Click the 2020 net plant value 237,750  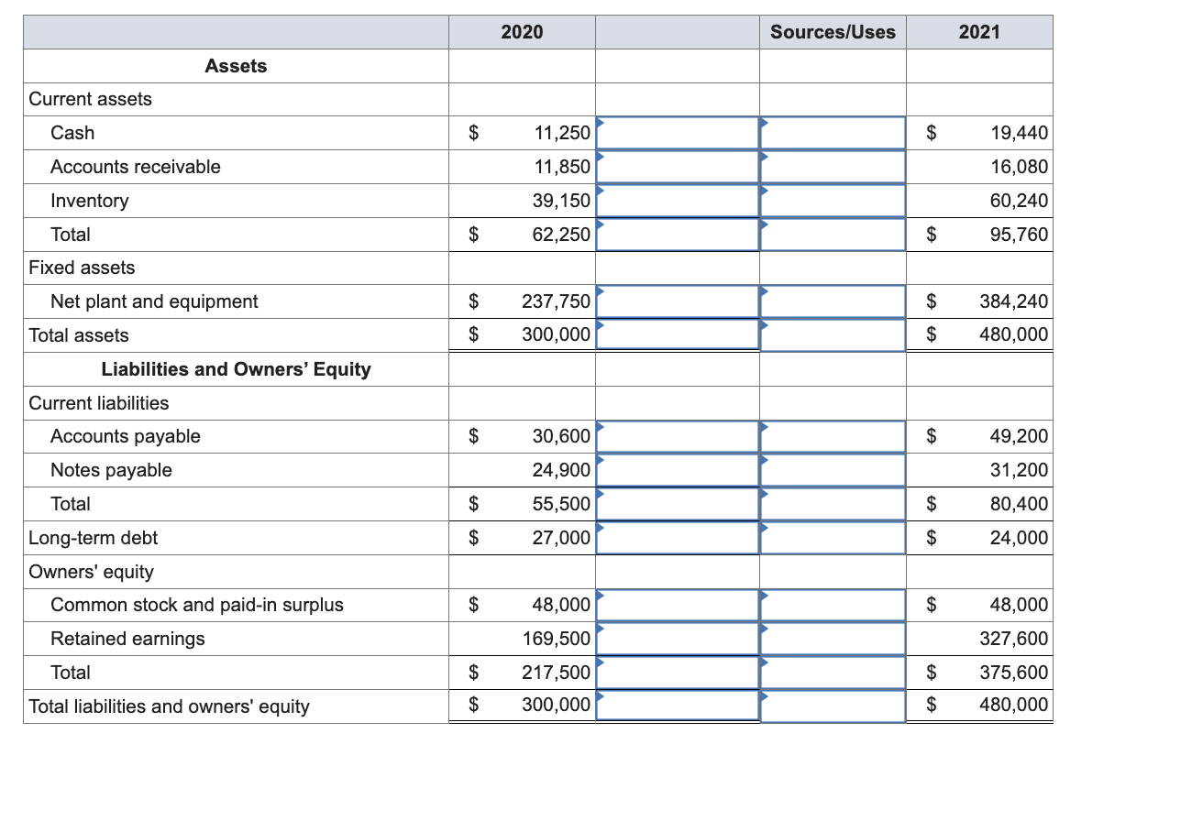pos(557,301)
